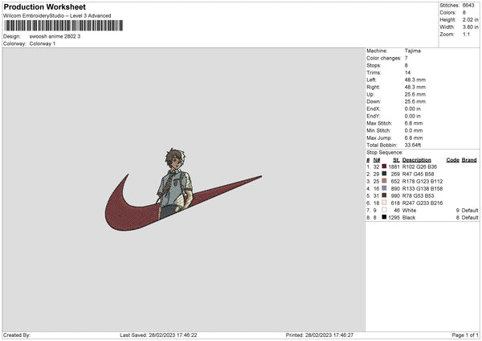The image size is (482, 341).
Task: Click the Width 3.80 in value
Action: [470, 27]
